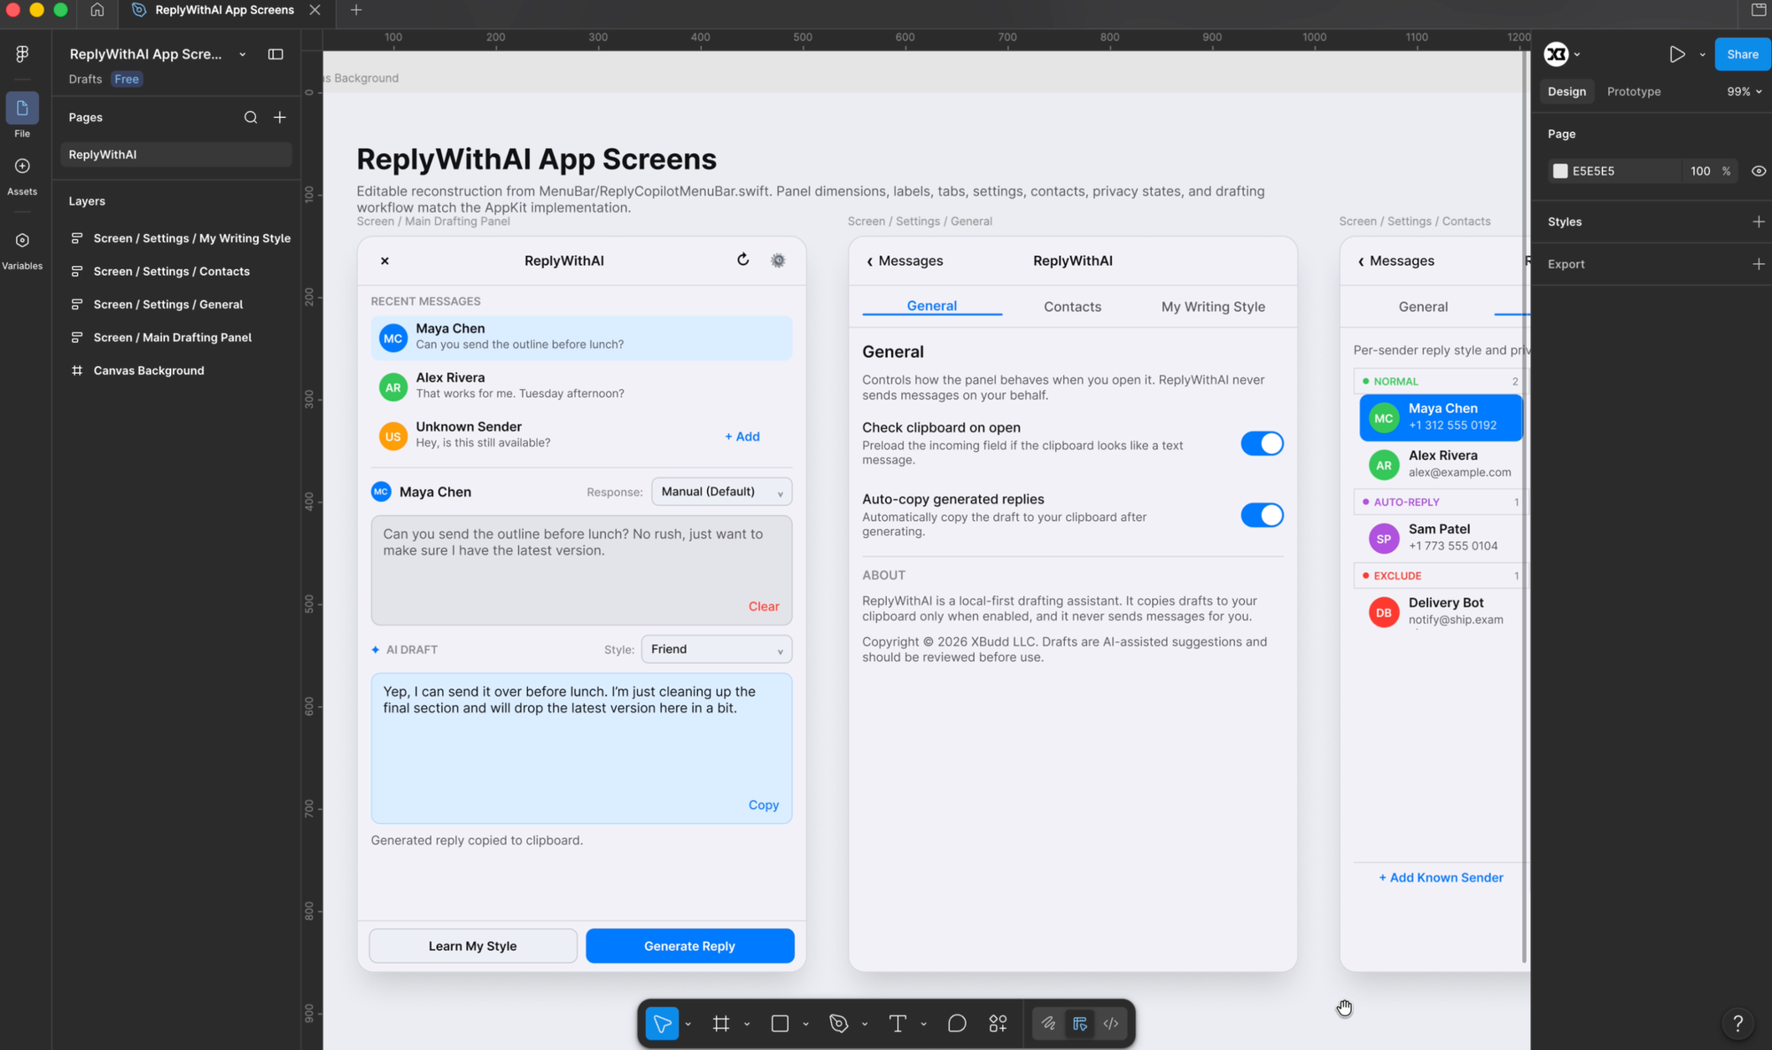Toggle page color visibility eye icon
The height and width of the screenshot is (1050, 1772).
[x=1759, y=171]
